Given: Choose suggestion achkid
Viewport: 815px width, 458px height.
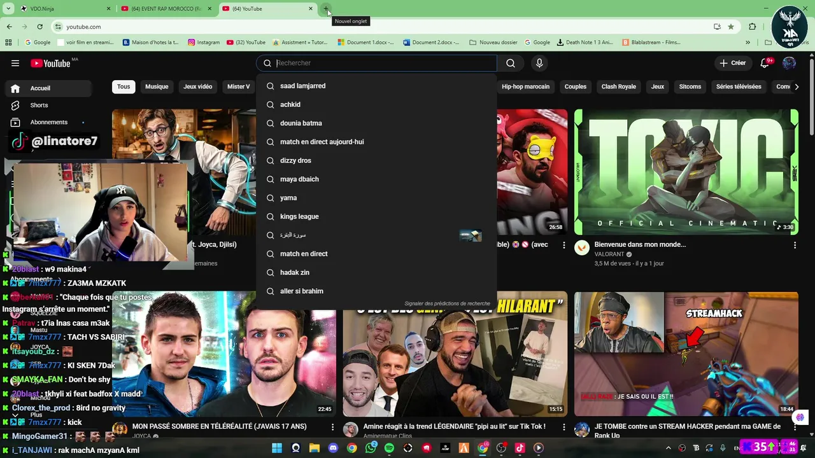Looking at the screenshot, I should point(376,104).
